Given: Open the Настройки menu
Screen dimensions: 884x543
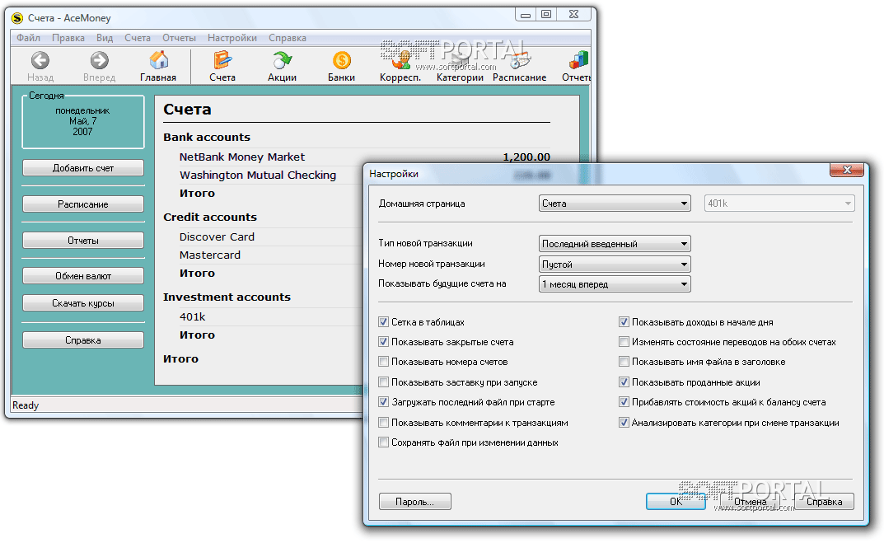Looking at the screenshot, I should [232, 38].
